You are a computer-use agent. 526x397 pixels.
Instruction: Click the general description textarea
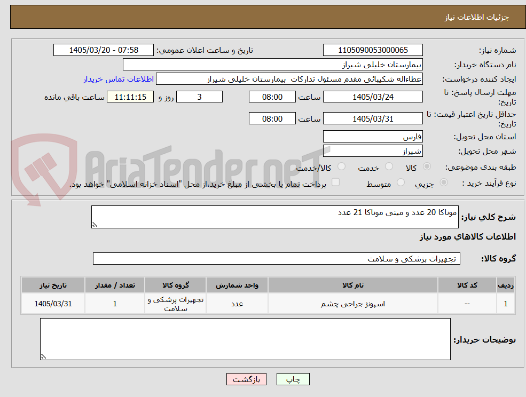point(274,217)
